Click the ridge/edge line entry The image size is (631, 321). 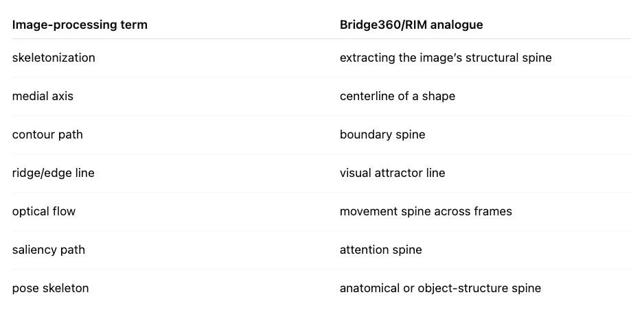[53, 173]
